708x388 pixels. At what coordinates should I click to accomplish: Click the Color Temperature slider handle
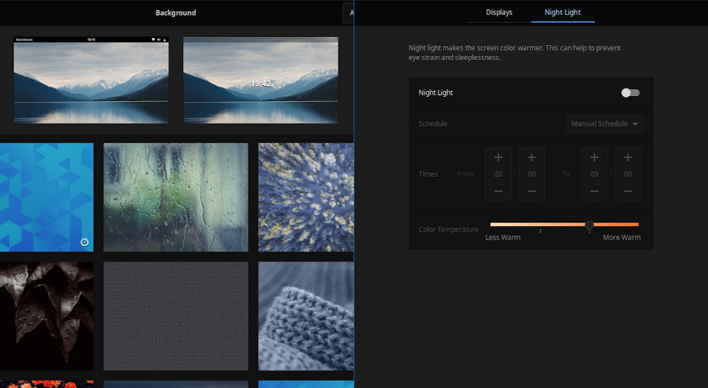pyautogui.click(x=589, y=225)
